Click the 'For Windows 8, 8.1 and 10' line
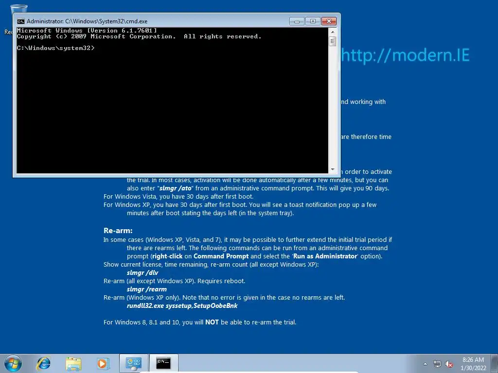This screenshot has width=498, height=373. coord(200,322)
